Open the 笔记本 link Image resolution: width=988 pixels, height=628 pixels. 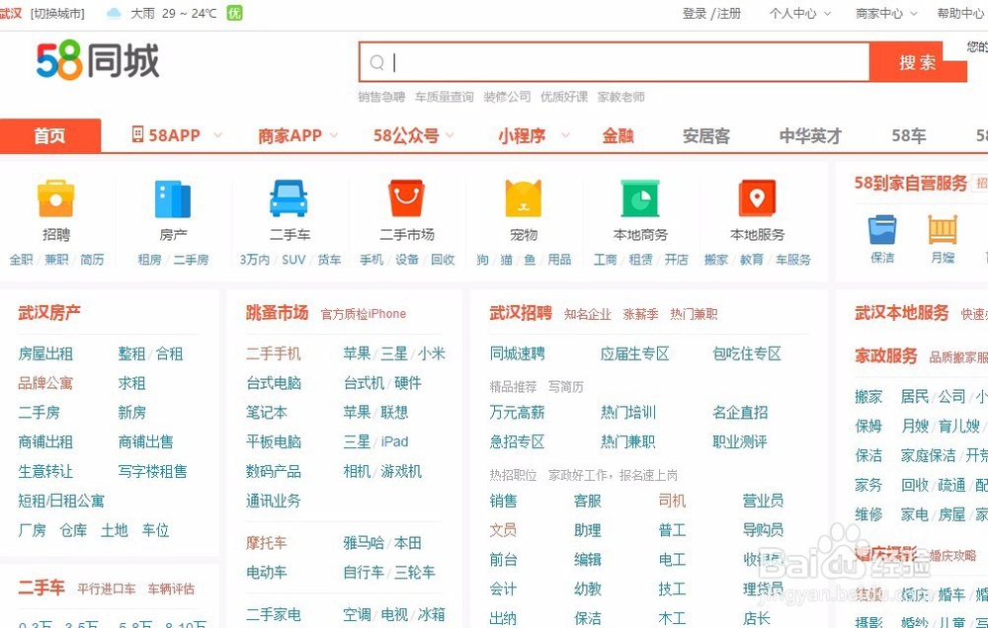[267, 413]
